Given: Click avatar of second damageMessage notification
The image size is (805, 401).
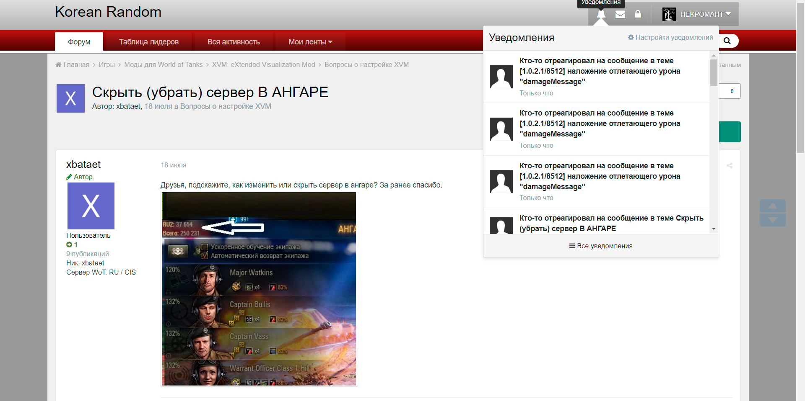Looking at the screenshot, I should (501, 129).
